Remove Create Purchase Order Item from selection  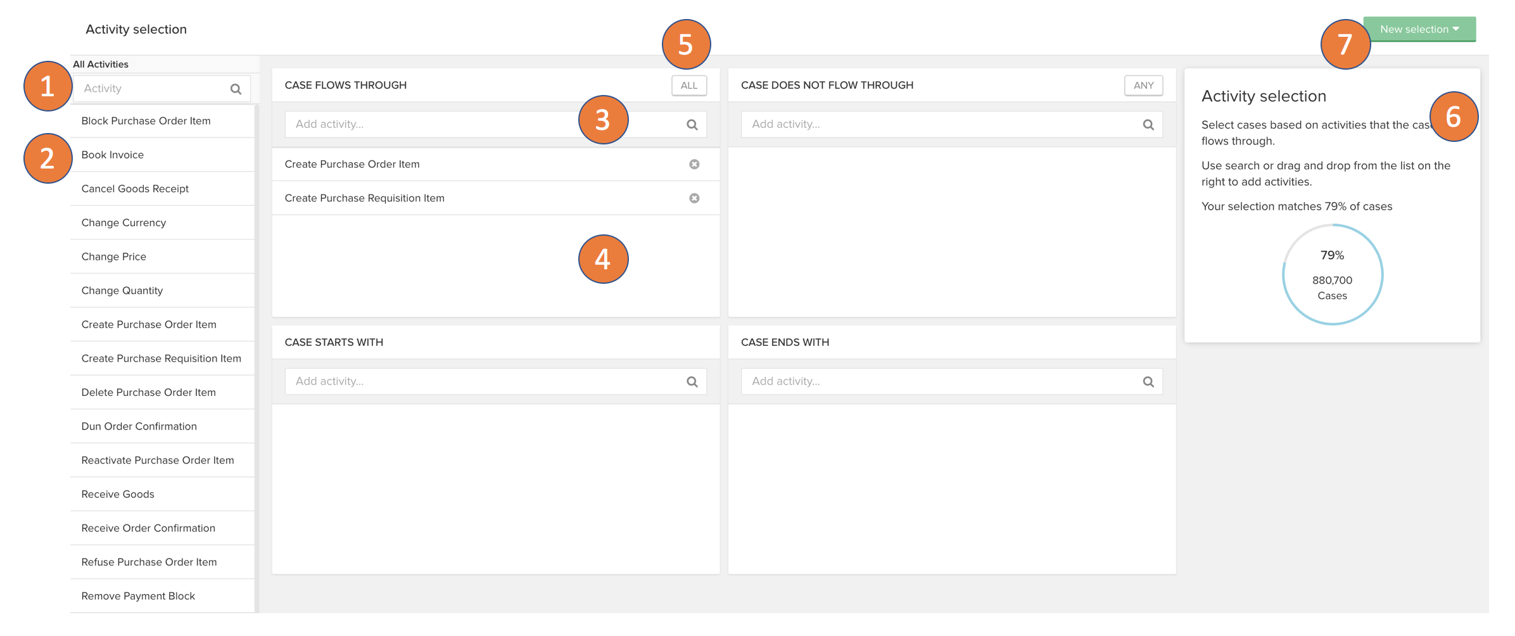tap(694, 165)
